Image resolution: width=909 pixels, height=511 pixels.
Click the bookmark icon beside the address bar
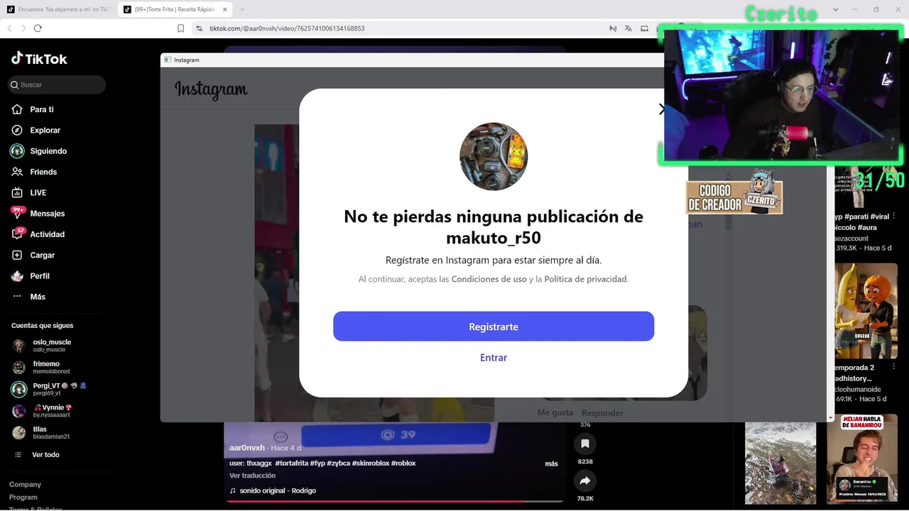(181, 28)
